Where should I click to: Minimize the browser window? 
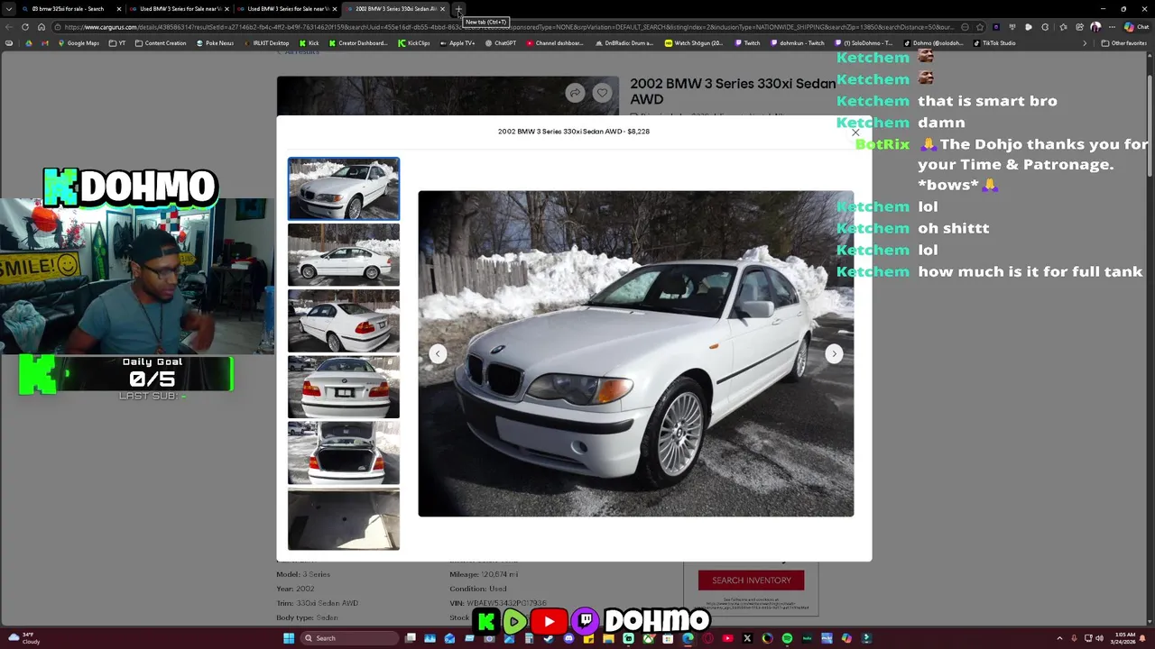(1102, 9)
